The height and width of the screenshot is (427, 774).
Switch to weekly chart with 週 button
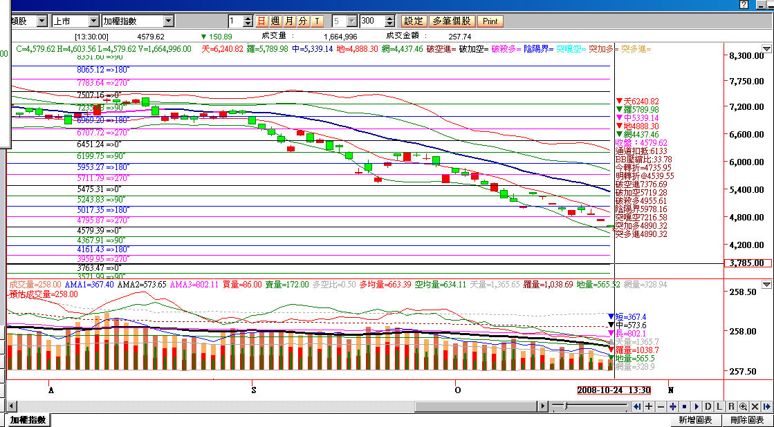tap(275, 21)
